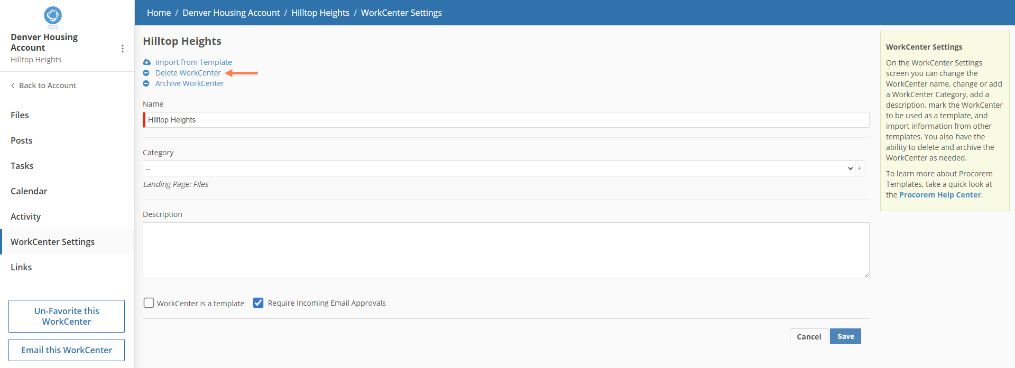Click the minus icon beside Archive WorkCenter
1015x368 pixels.
pyautogui.click(x=146, y=83)
